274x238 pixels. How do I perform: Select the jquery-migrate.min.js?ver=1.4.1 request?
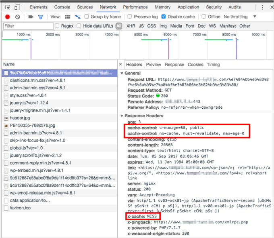[60, 110]
